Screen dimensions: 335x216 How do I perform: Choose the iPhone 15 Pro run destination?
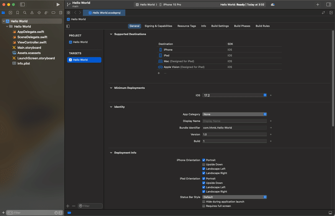pos(170,5)
